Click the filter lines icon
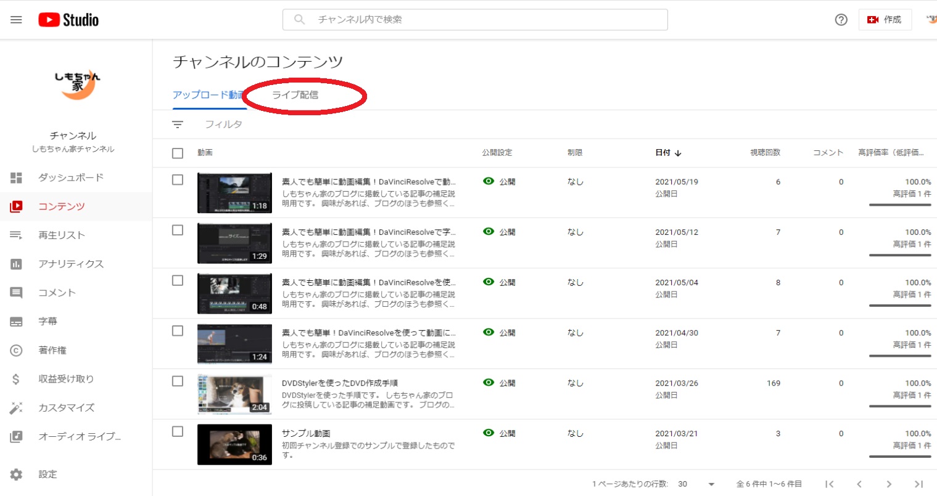 pos(178,124)
